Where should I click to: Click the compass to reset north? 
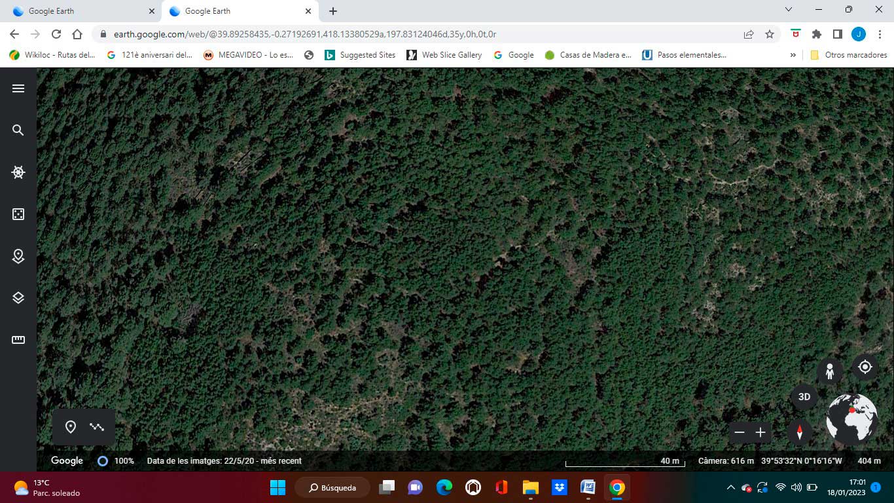pos(799,432)
